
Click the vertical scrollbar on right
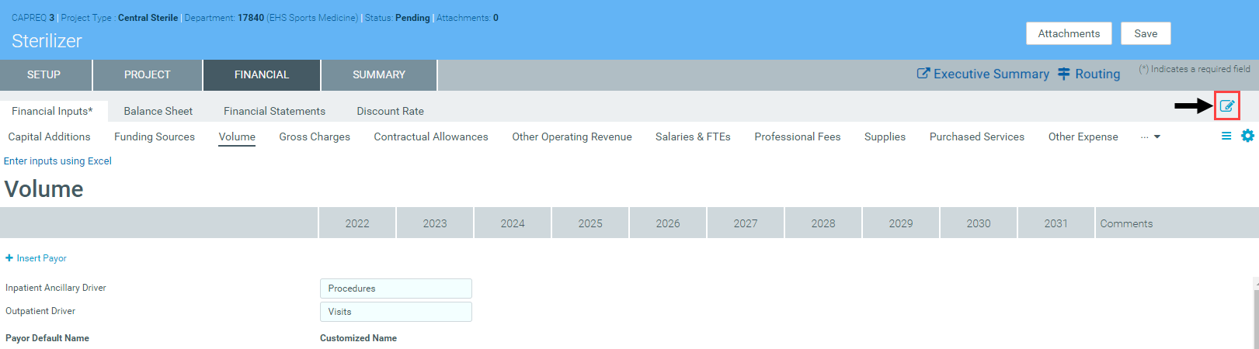pyautogui.click(x=1255, y=314)
